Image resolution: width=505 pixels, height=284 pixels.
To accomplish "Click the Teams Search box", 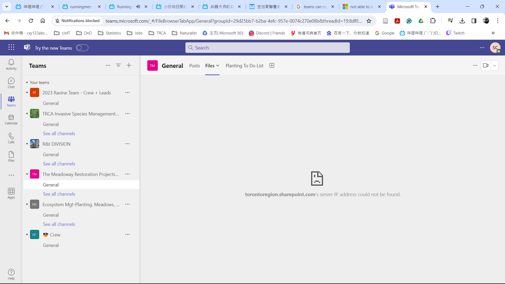I will 267,48.
